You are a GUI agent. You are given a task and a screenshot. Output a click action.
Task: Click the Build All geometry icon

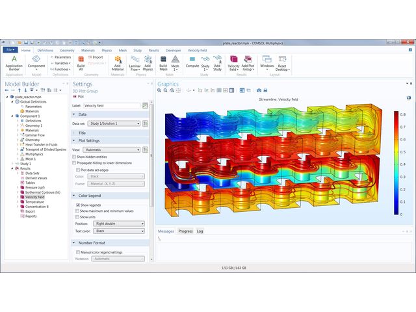[x=81, y=62]
